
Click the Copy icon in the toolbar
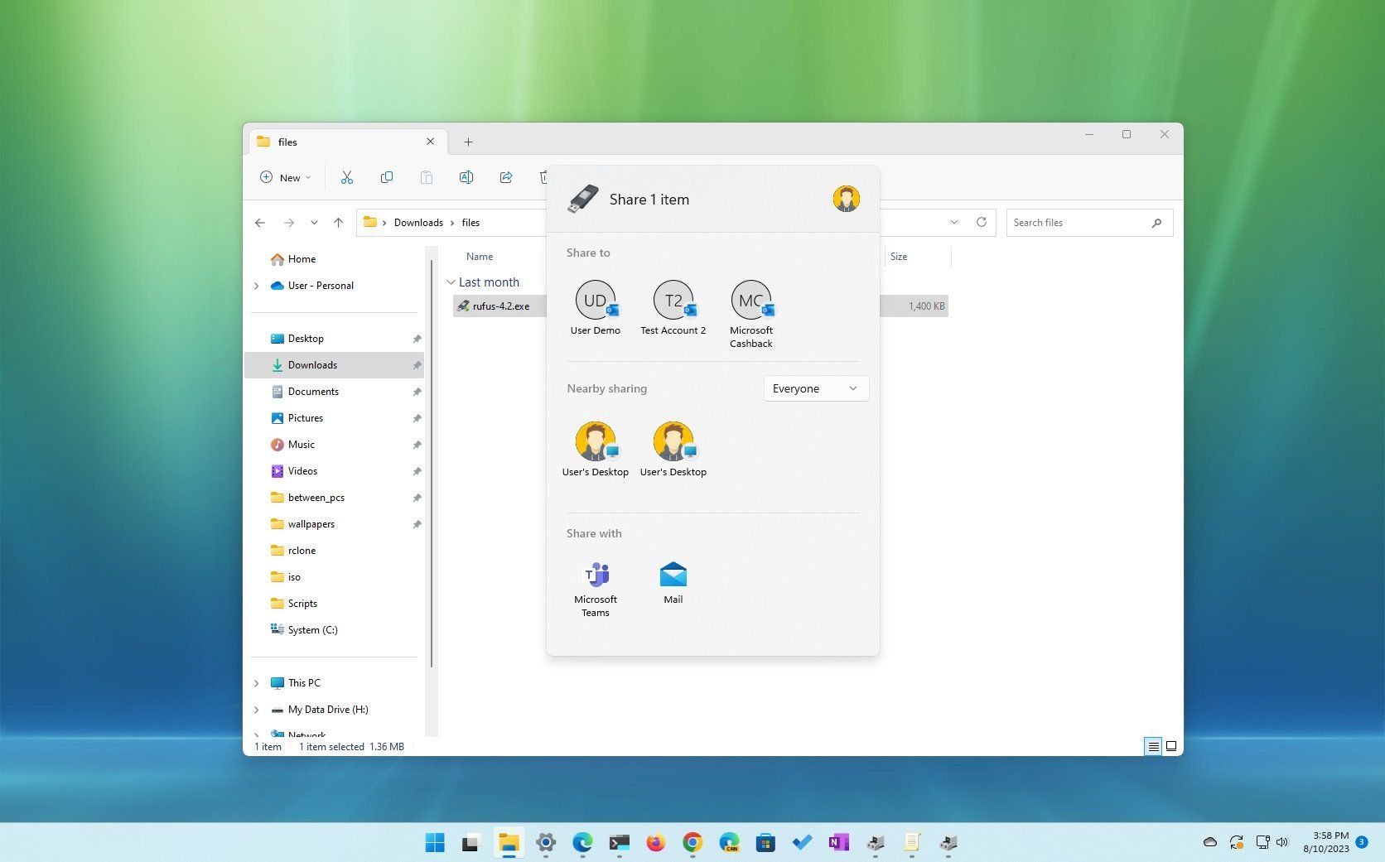tap(387, 177)
